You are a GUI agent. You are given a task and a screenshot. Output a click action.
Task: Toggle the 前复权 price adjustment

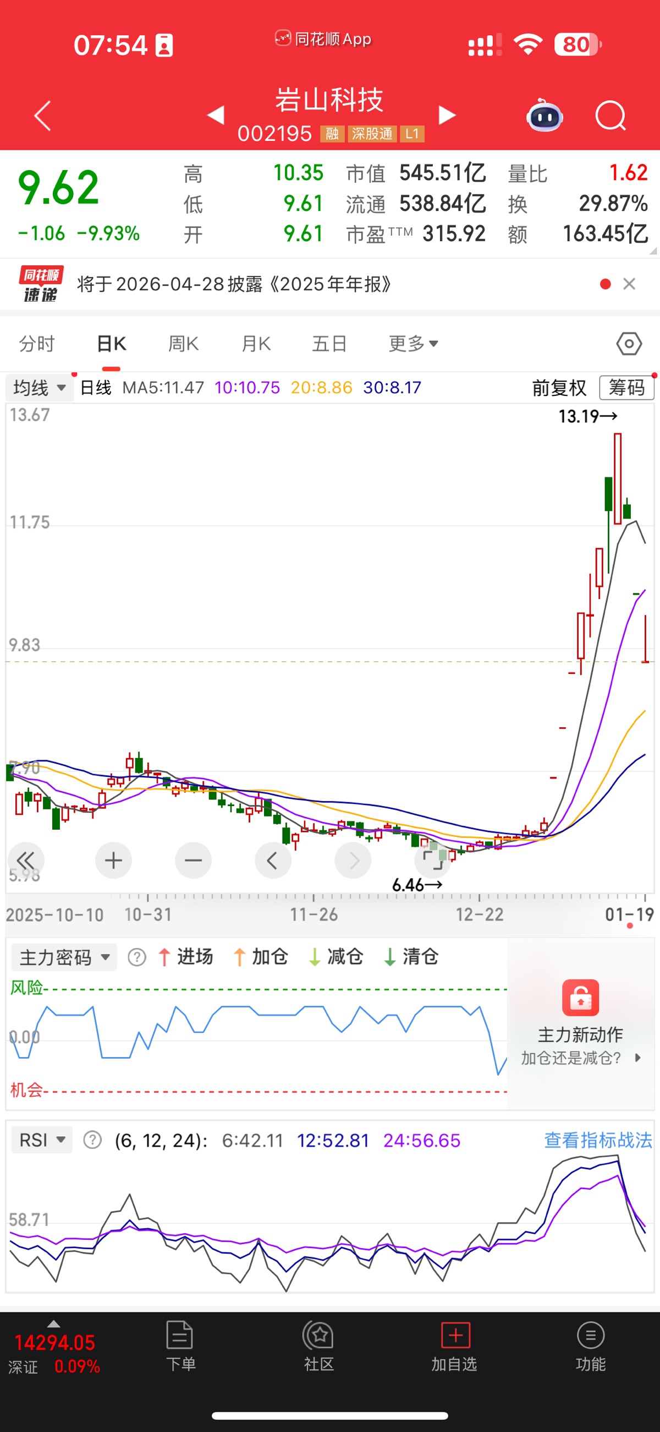[x=559, y=388]
